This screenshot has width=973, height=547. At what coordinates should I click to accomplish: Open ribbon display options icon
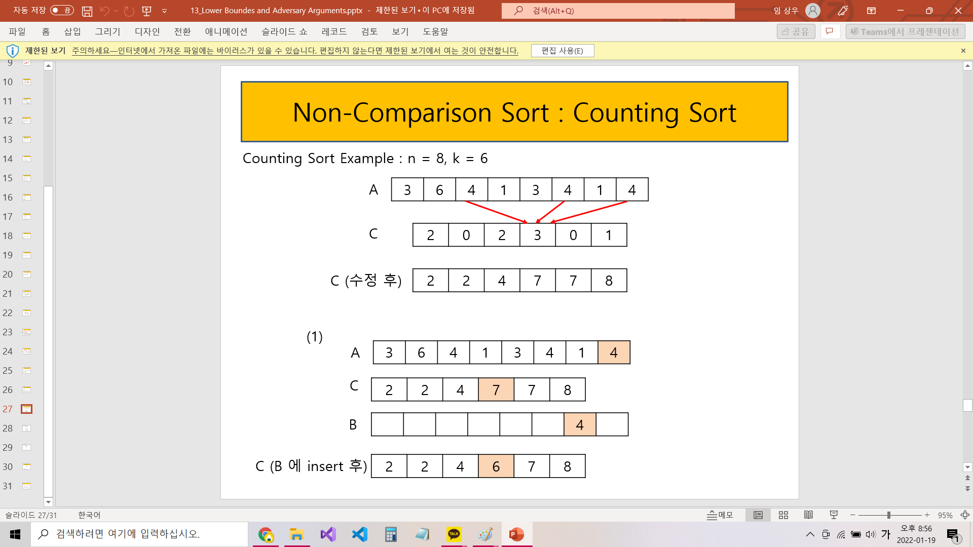(x=871, y=11)
